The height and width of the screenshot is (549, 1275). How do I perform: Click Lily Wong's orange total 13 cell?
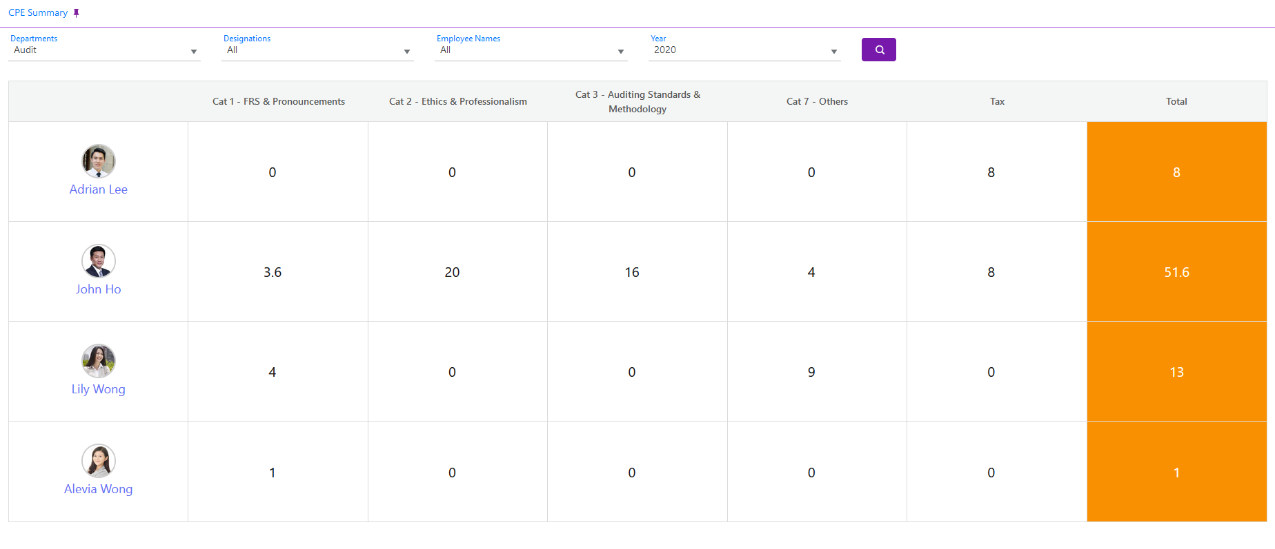[1176, 372]
